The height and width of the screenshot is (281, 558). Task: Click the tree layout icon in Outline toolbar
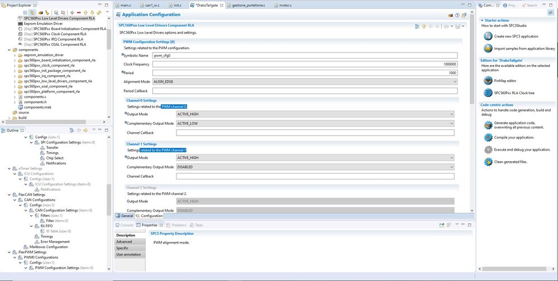[71, 130]
